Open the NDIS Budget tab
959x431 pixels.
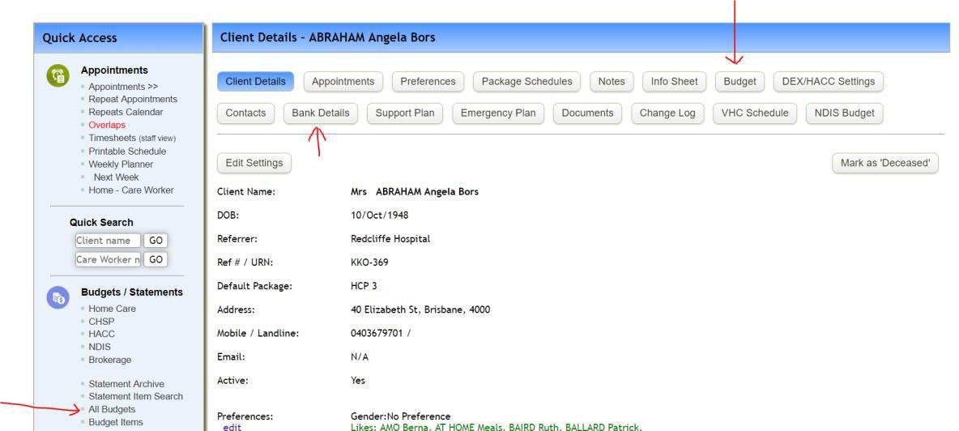click(x=845, y=113)
